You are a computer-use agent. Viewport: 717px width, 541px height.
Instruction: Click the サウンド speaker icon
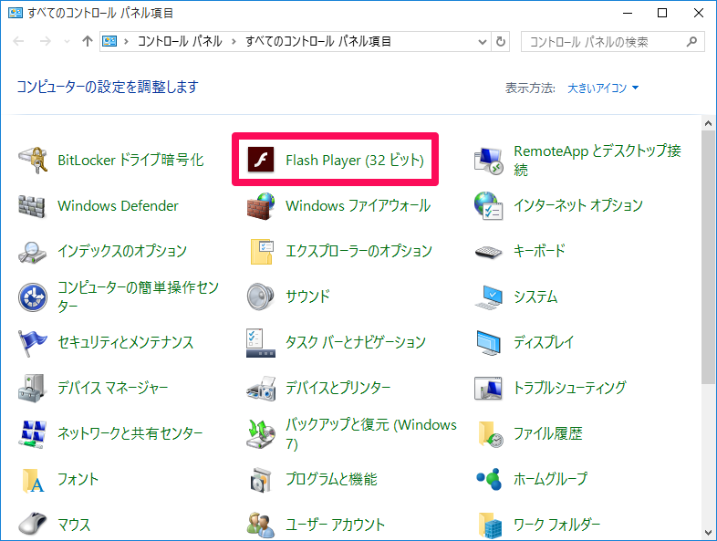coord(261,297)
